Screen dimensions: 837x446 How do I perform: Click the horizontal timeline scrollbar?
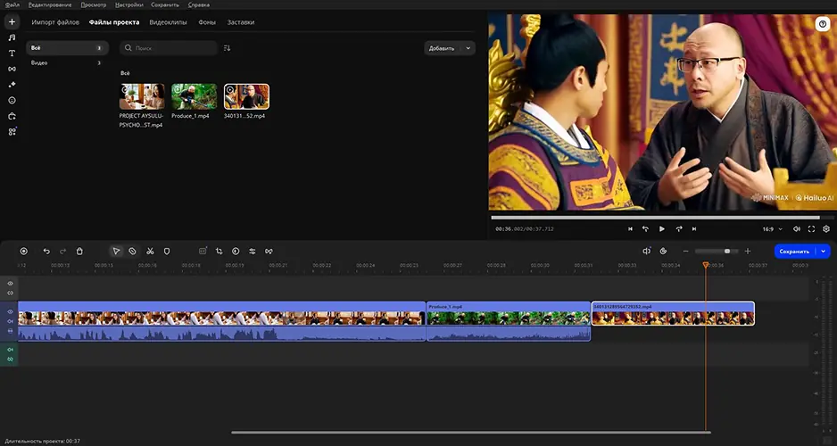(471, 433)
